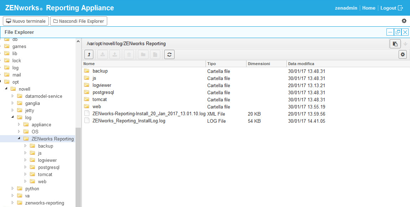
Task: Click the Logout icon
Action: pyautogui.click(x=400, y=8)
